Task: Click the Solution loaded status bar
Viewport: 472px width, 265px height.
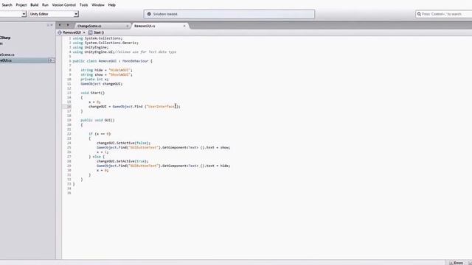Action: click(229, 14)
